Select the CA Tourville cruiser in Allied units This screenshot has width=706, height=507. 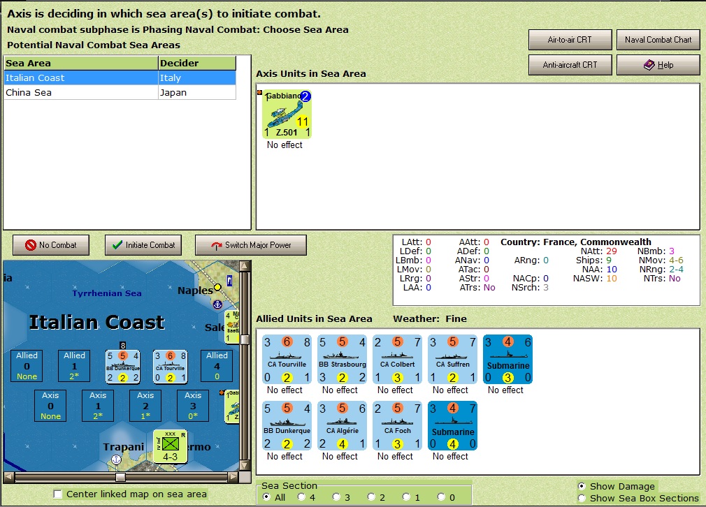287,359
